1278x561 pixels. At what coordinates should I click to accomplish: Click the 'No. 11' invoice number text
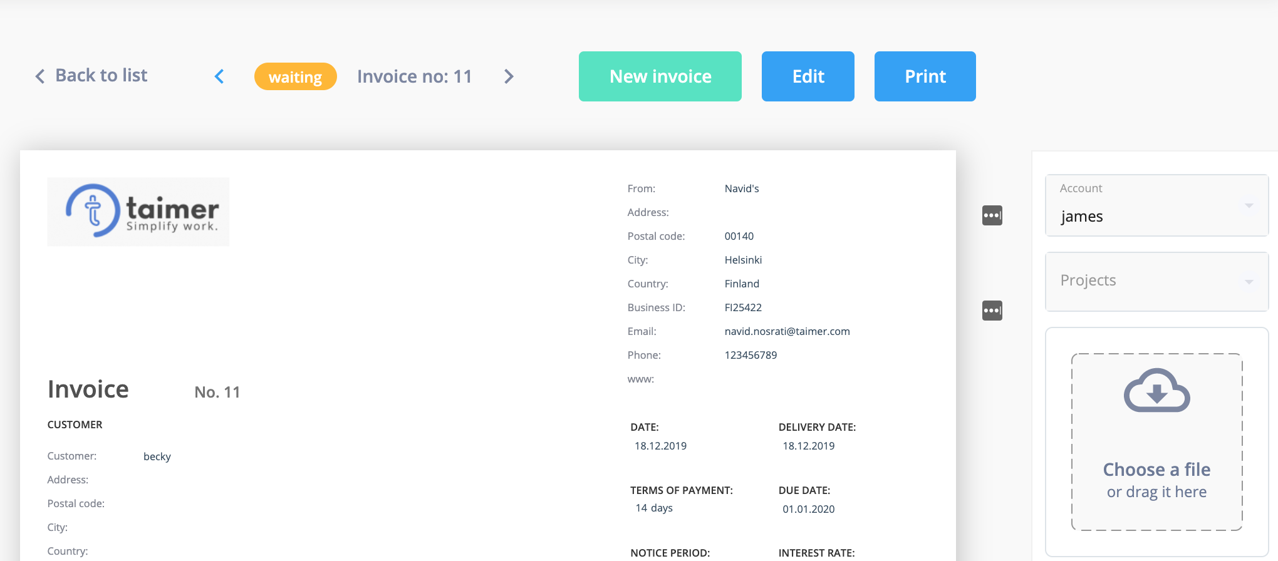[x=217, y=392]
